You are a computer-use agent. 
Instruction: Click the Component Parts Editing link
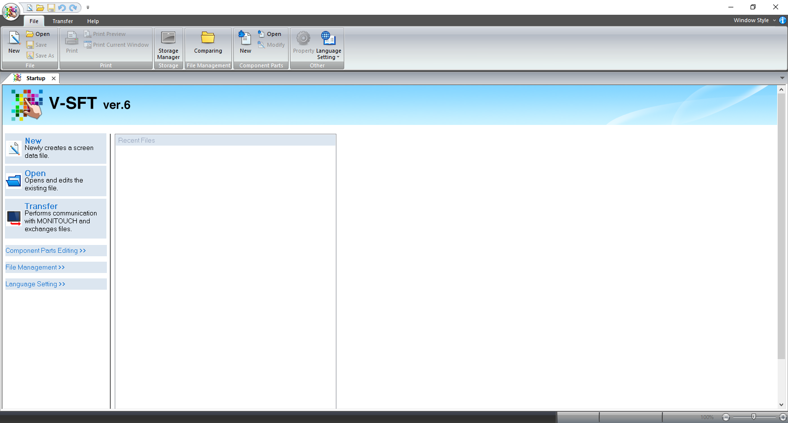[x=46, y=251]
